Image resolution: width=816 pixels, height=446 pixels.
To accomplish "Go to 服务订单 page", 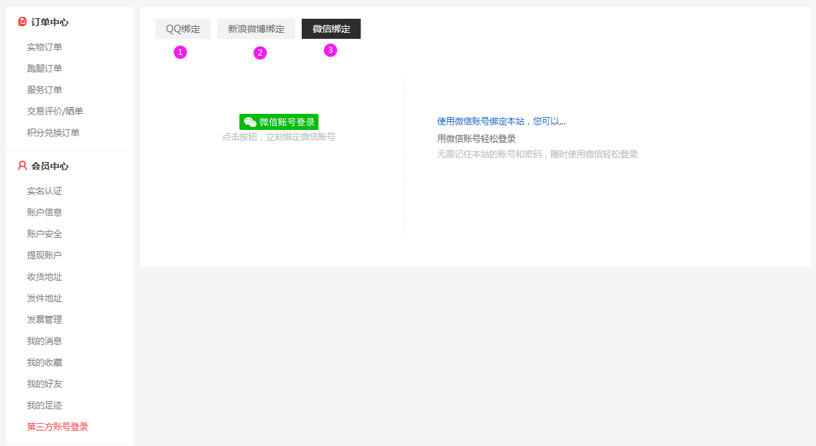I will pyautogui.click(x=44, y=90).
